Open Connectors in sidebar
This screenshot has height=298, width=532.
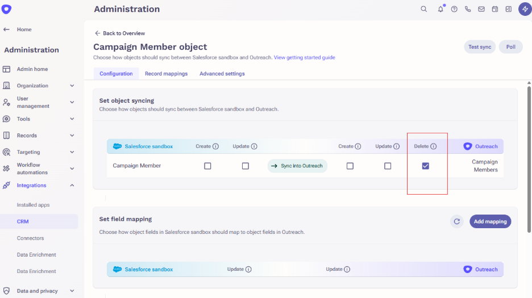[x=31, y=238]
